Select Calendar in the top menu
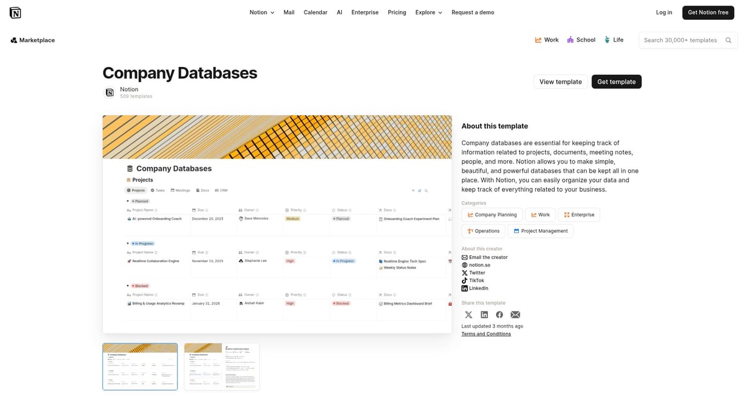744x418 pixels. (x=315, y=12)
